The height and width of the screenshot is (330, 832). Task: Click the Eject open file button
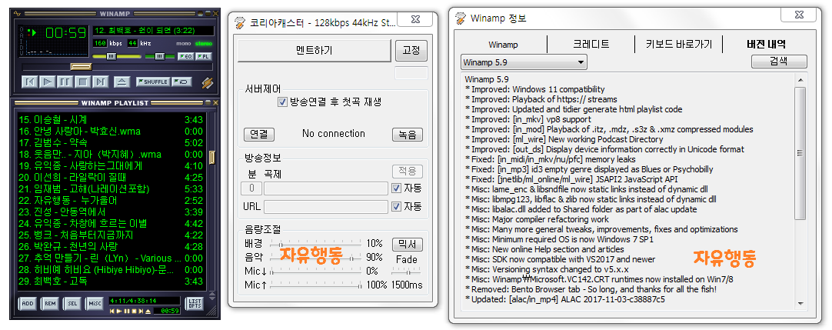point(121,82)
